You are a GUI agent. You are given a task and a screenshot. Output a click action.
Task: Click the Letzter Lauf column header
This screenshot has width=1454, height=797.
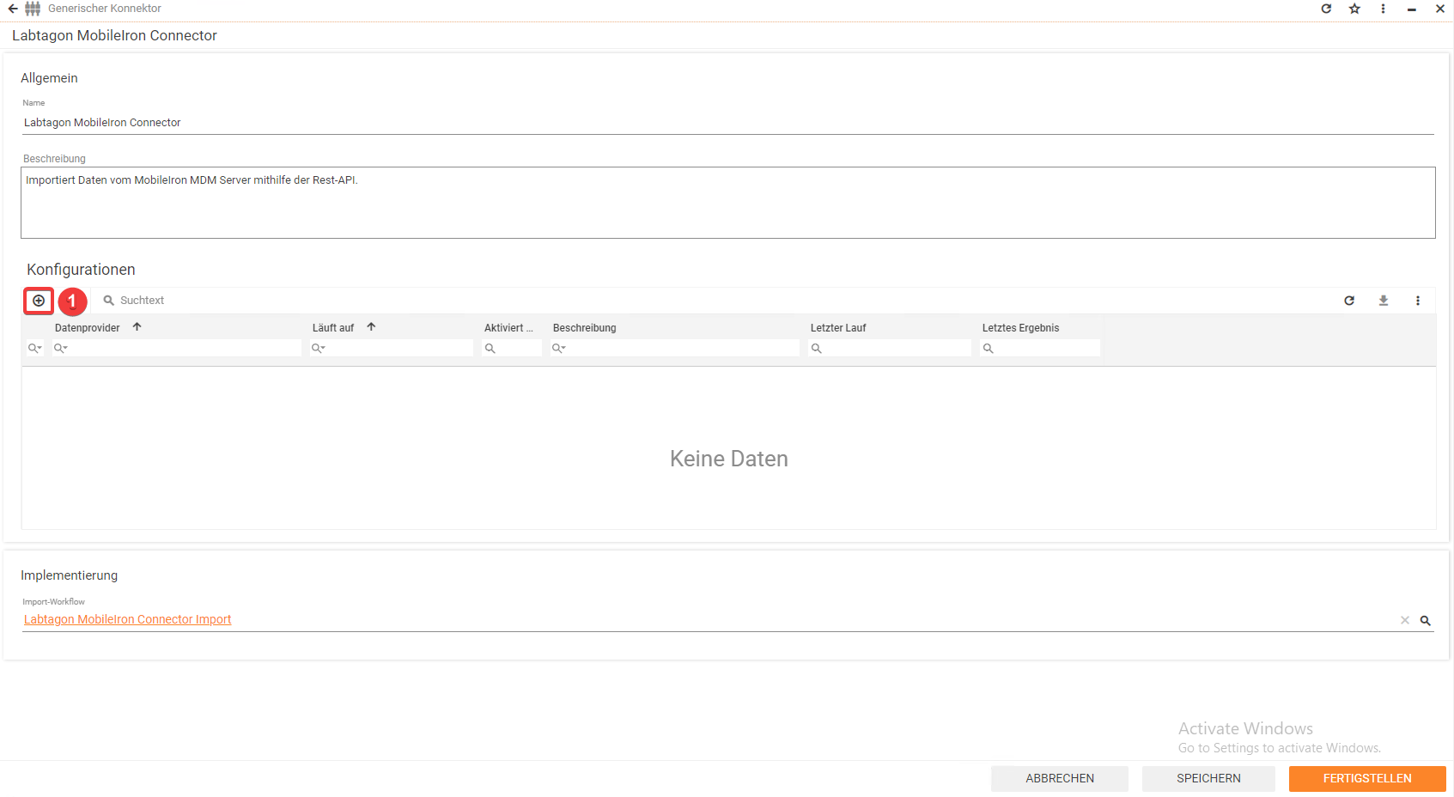click(838, 328)
